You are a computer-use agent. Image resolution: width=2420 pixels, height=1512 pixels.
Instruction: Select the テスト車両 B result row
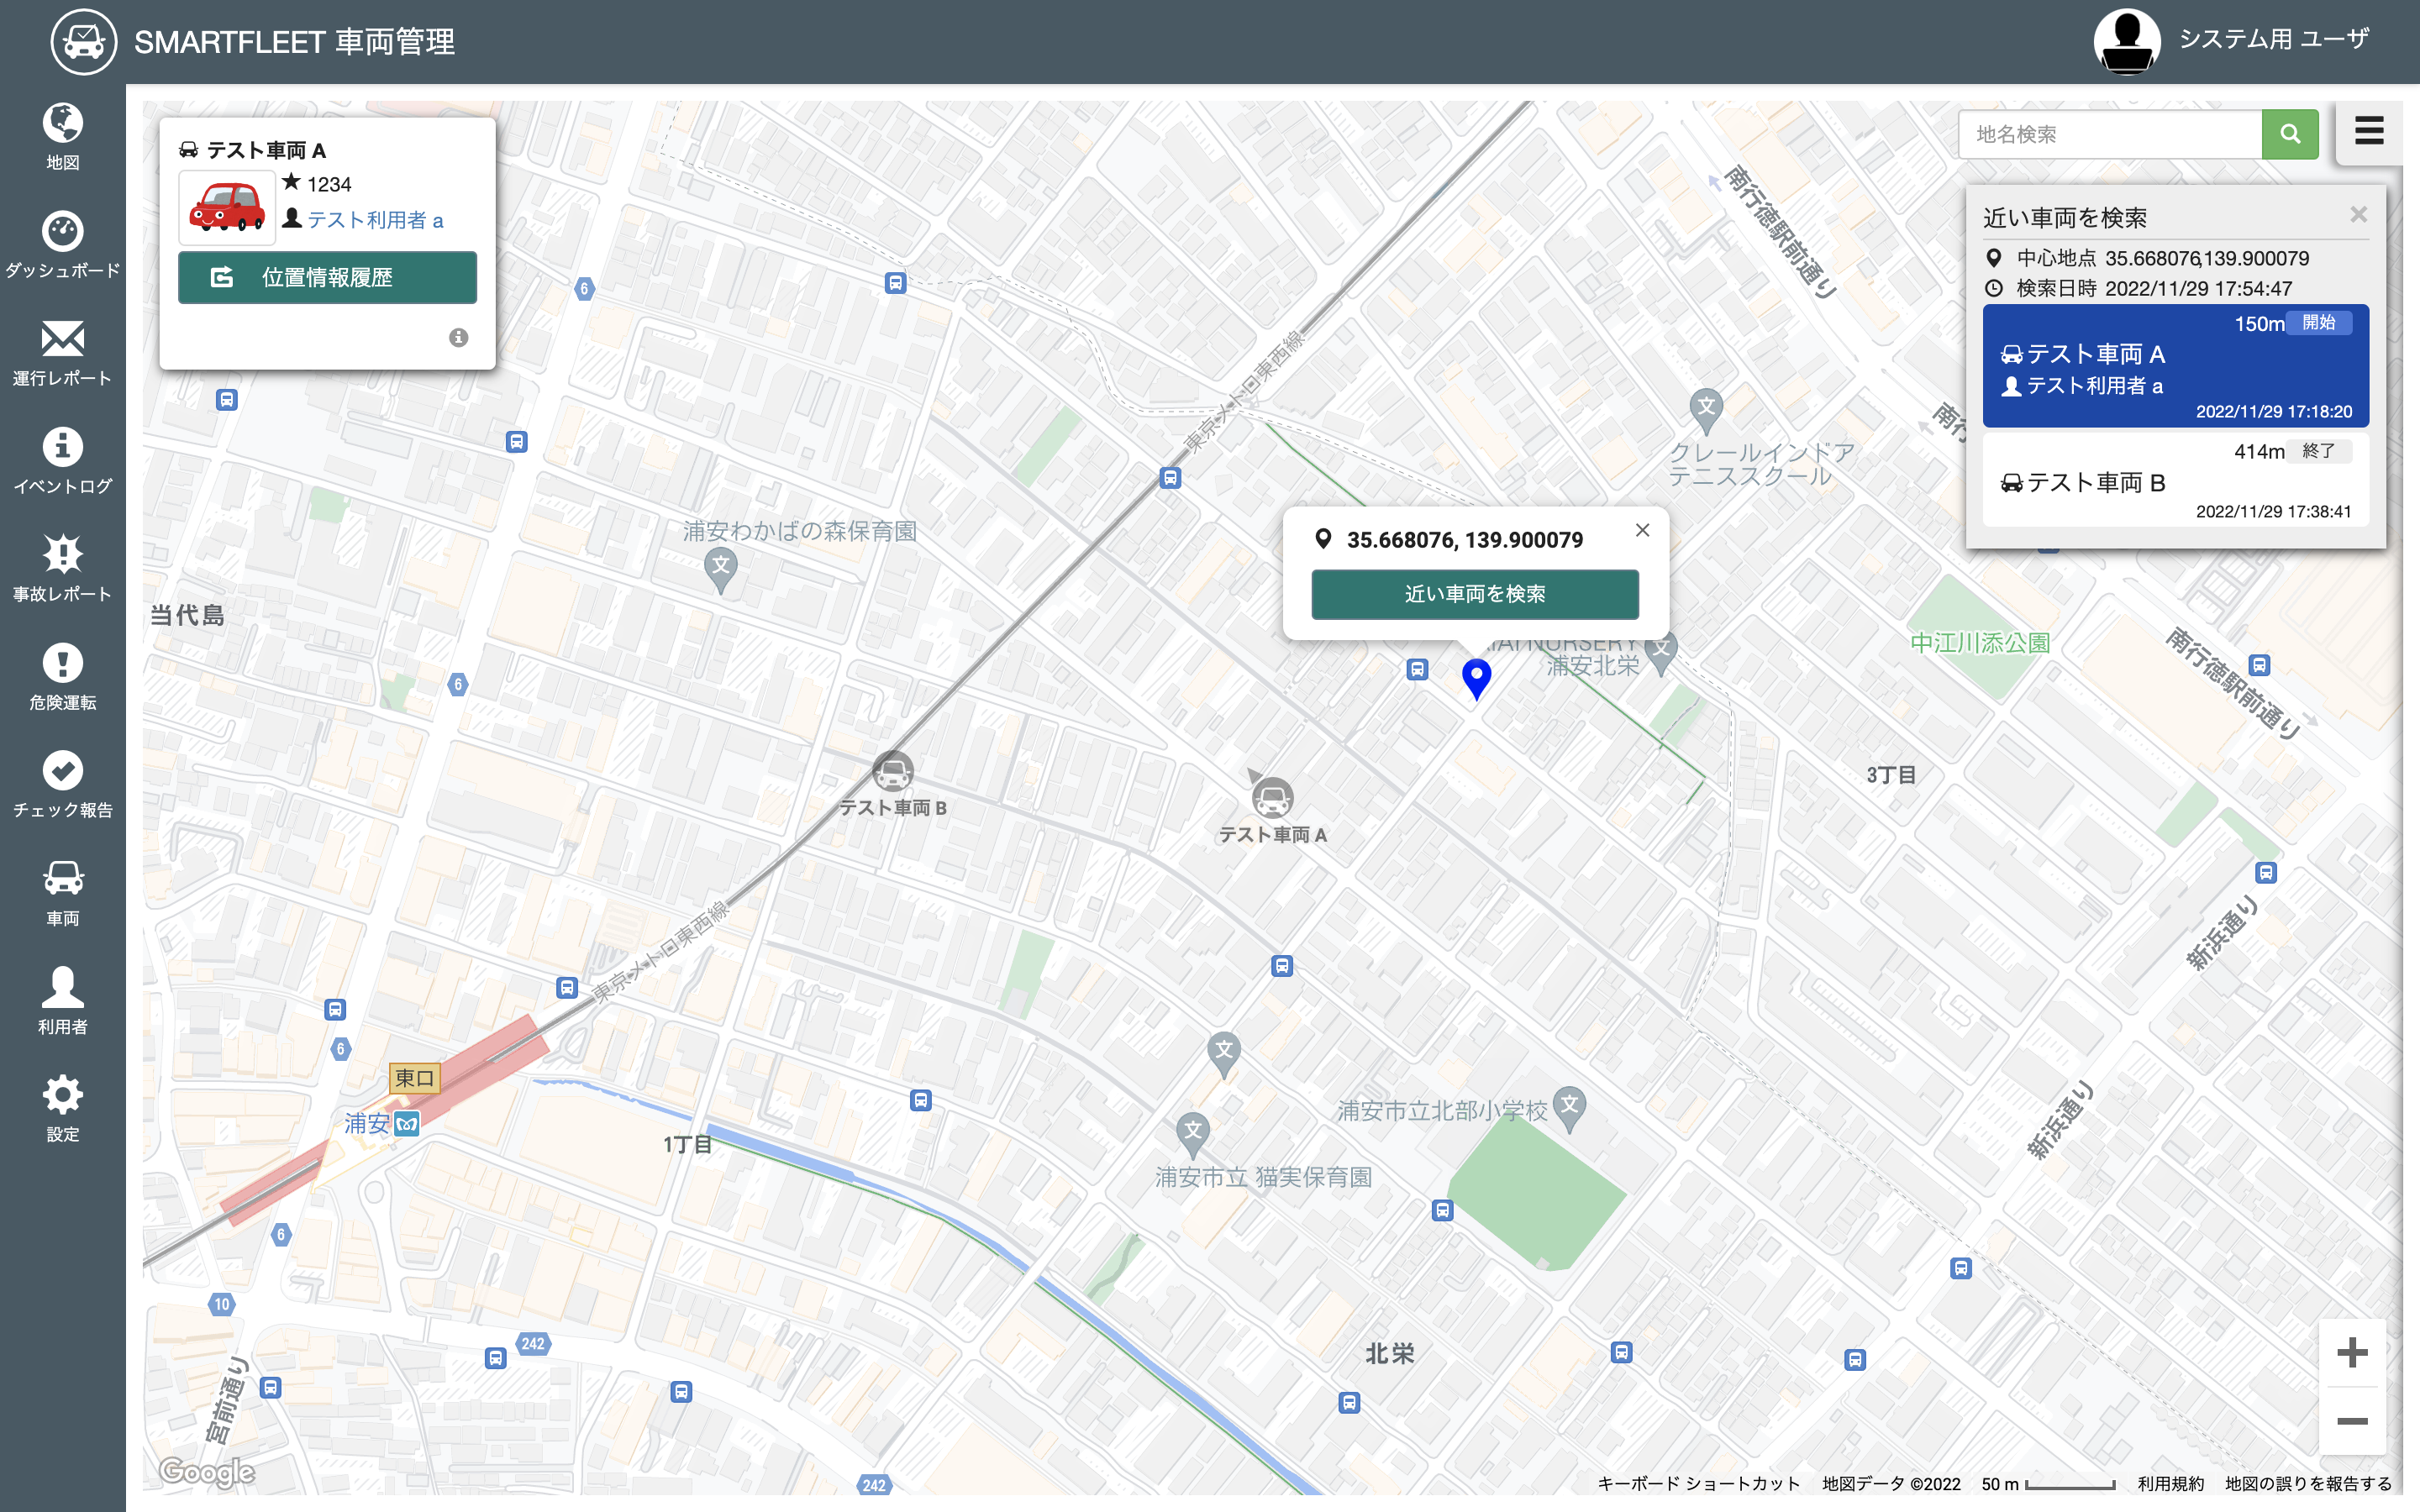2175,481
